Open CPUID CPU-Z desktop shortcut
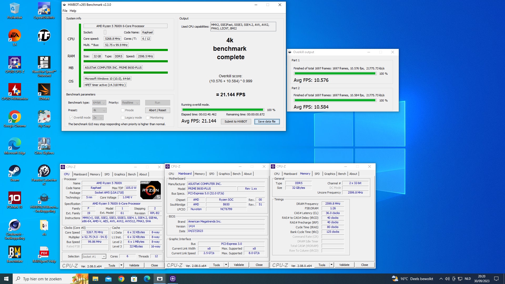The height and width of the screenshot is (284, 505). (15, 65)
